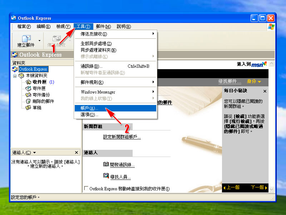Click the 工具(T) menu
This screenshot has height=215, width=286.
83,27
